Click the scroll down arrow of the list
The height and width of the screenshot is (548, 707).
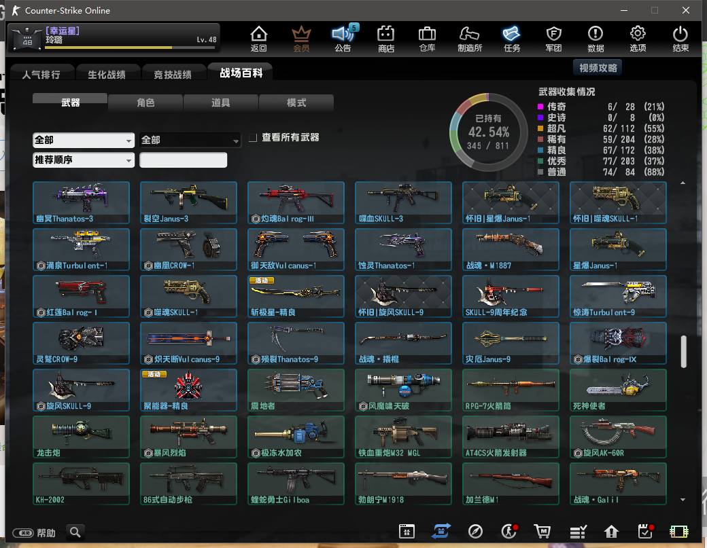683,500
